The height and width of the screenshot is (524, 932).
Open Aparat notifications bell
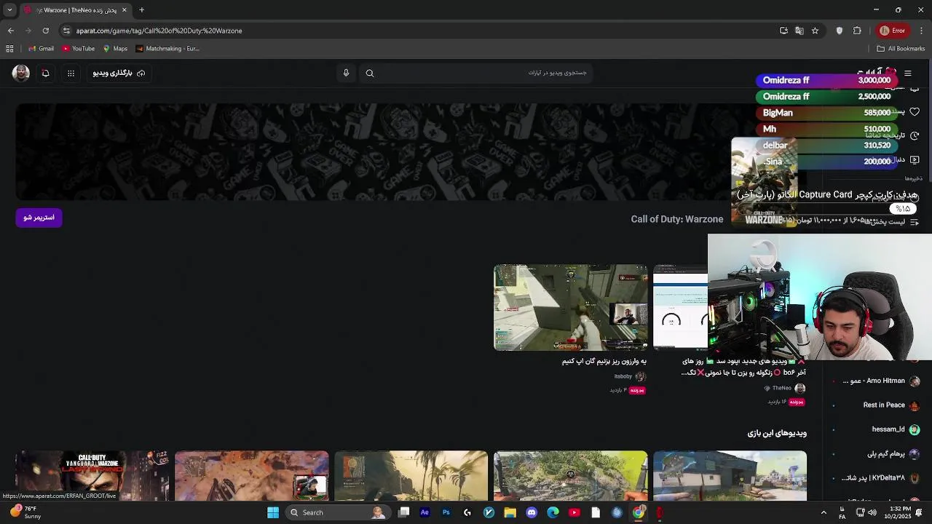click(45, 73)
